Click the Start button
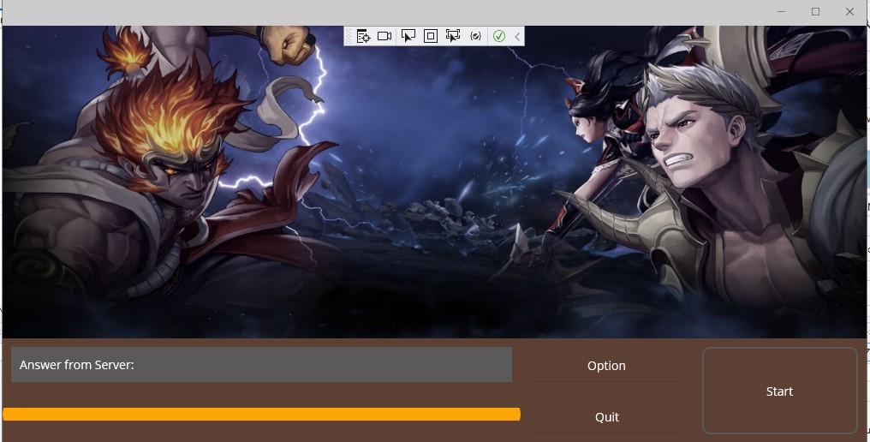This screenshot has height=442, width=870. click(779, 391)
